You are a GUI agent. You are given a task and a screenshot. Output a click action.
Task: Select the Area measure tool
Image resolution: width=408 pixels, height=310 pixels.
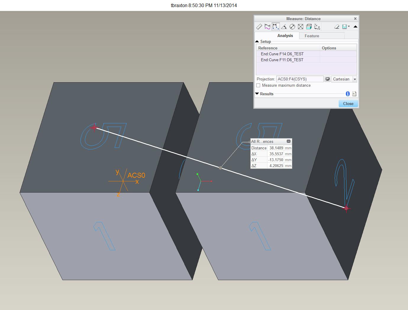[x=301, y=27]
